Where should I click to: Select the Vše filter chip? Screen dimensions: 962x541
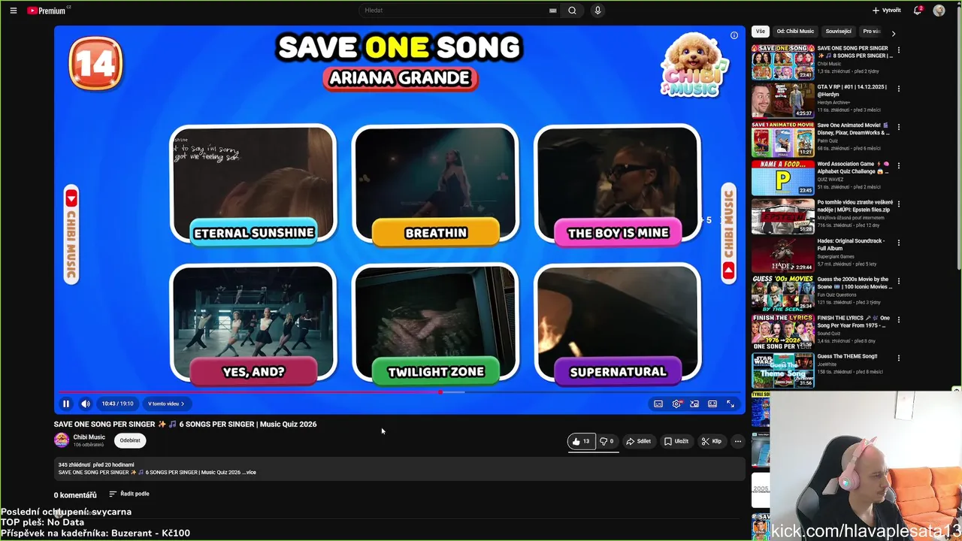pos(761,32)
